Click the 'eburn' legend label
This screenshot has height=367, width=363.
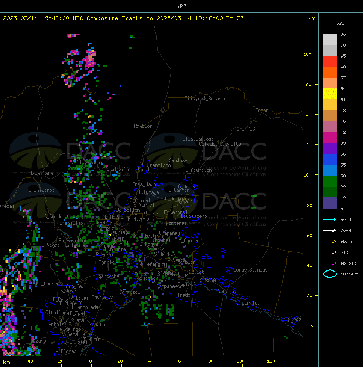coord(347,241)
